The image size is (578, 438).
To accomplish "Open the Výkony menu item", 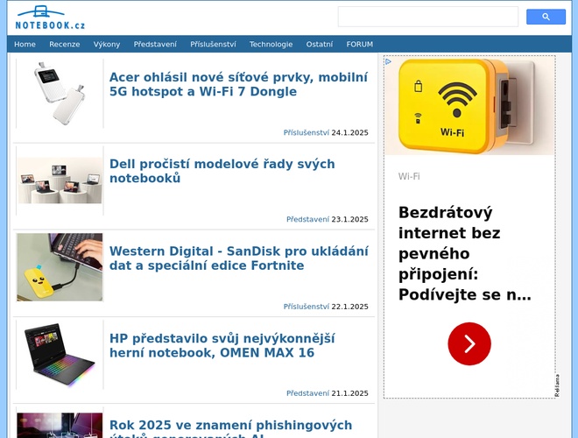I will pyautogui.click(x=107, y=44).
